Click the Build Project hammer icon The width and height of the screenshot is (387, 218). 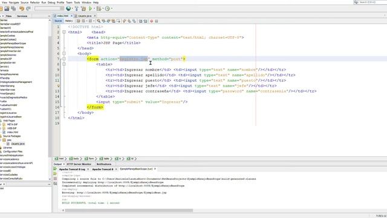[77, 8]
